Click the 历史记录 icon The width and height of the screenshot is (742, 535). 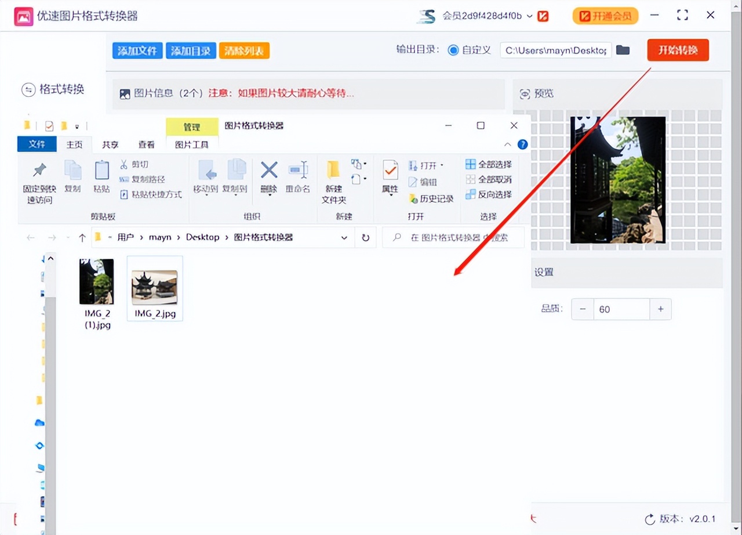tap(413, 198)
